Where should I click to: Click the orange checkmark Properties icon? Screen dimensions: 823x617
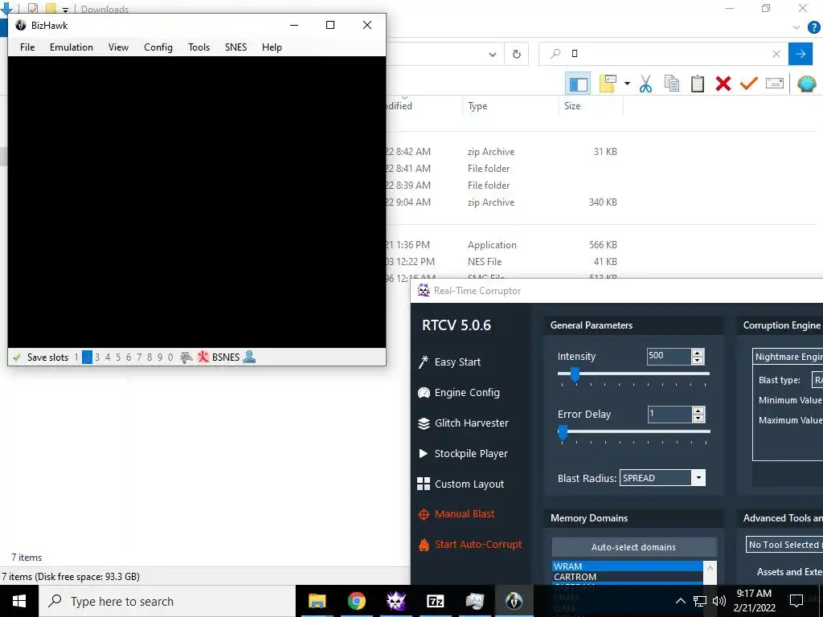(x=749, y=84)
